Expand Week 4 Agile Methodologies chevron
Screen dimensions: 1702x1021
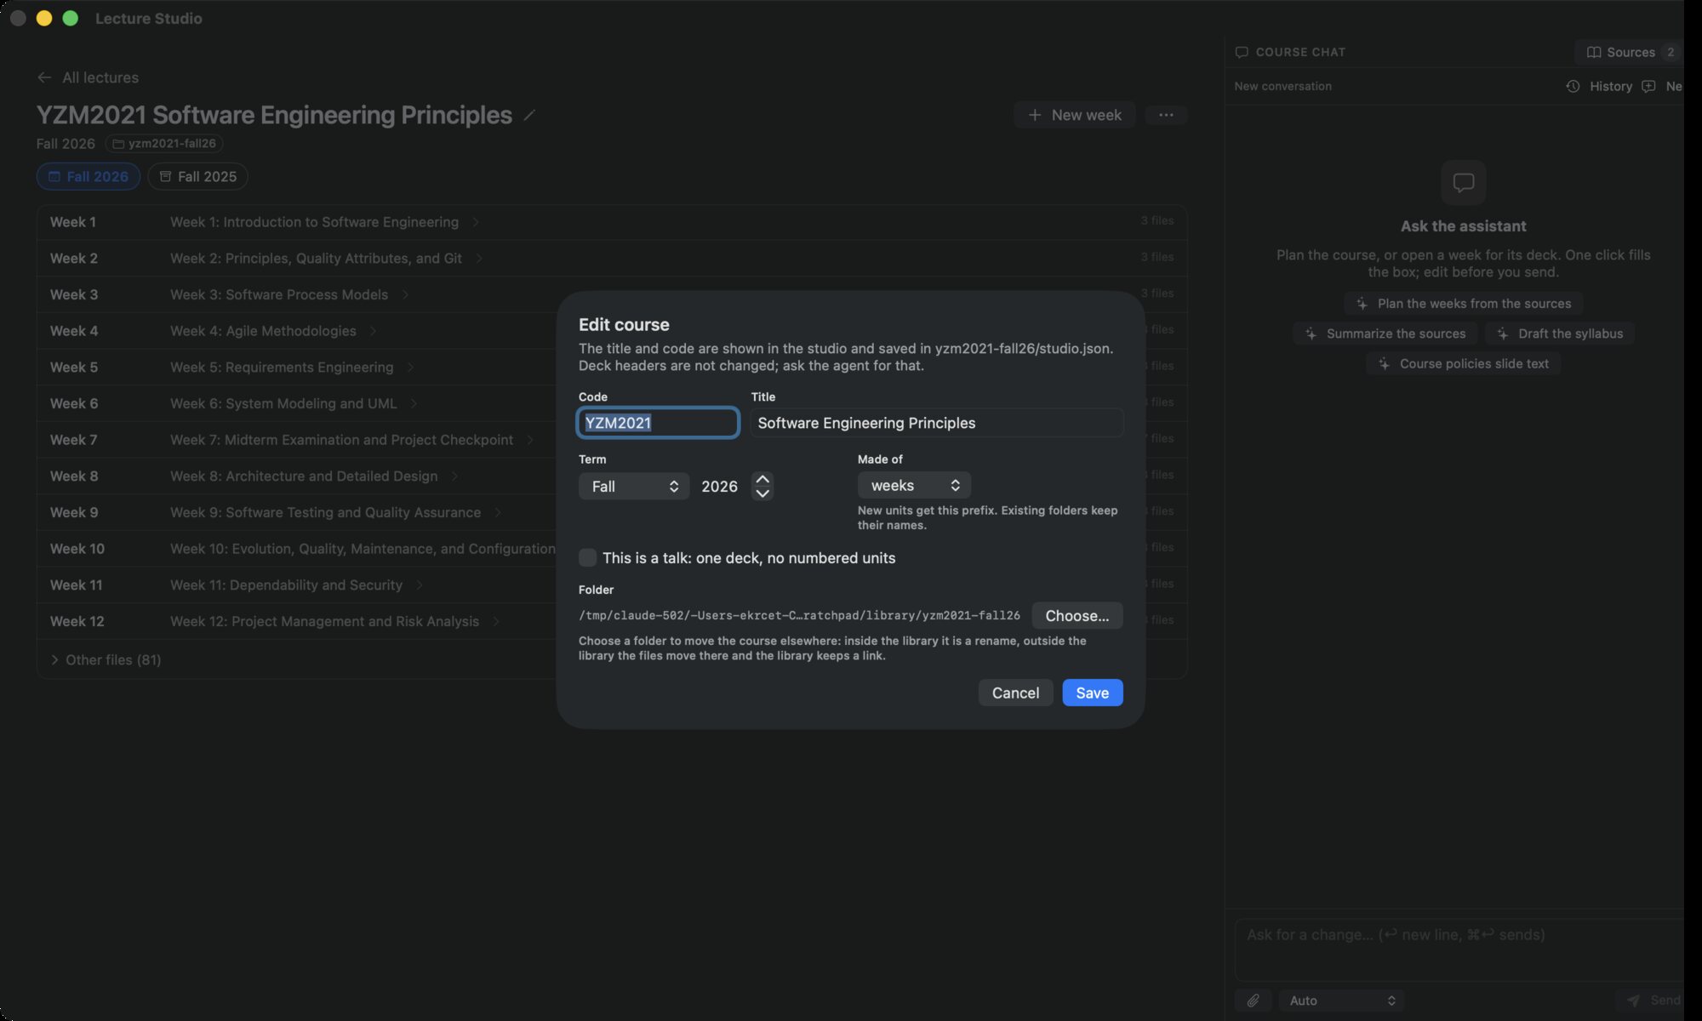pos(373,331)
